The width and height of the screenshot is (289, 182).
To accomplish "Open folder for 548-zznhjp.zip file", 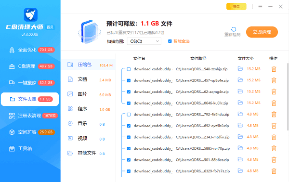I will coord(240,69).
